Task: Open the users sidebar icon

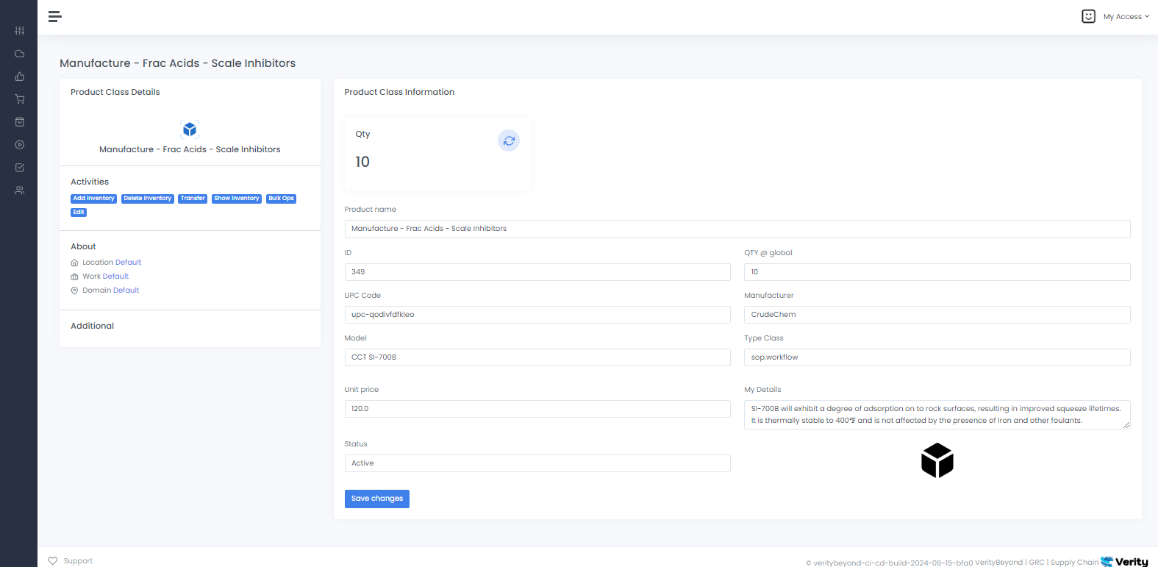Action: click(20, 190)
